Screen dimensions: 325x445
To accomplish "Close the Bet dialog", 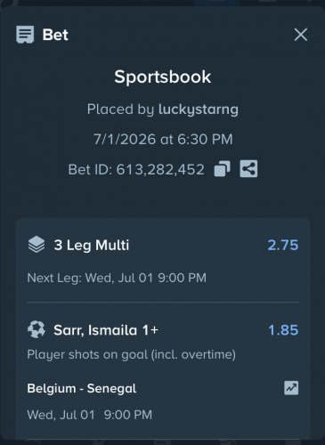I will [301, 35].
